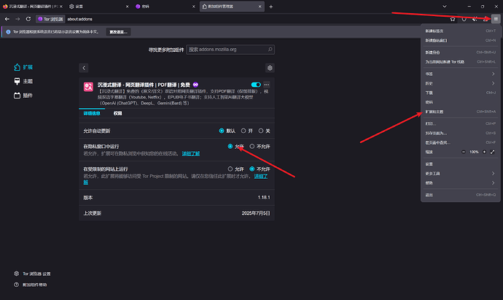The width and height of the screenshot is (503, 300).
Task: Choose 扩展和主题 from the application menu
Action: click(460, 112)
